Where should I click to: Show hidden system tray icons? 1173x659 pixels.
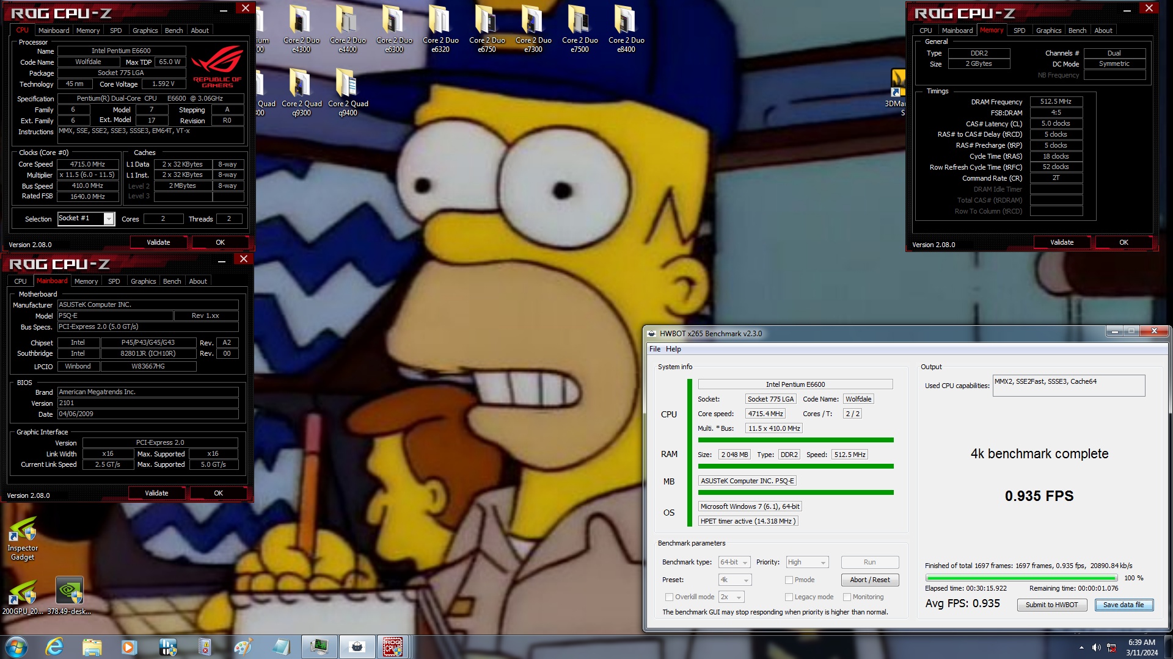(x=1081, y=647)
